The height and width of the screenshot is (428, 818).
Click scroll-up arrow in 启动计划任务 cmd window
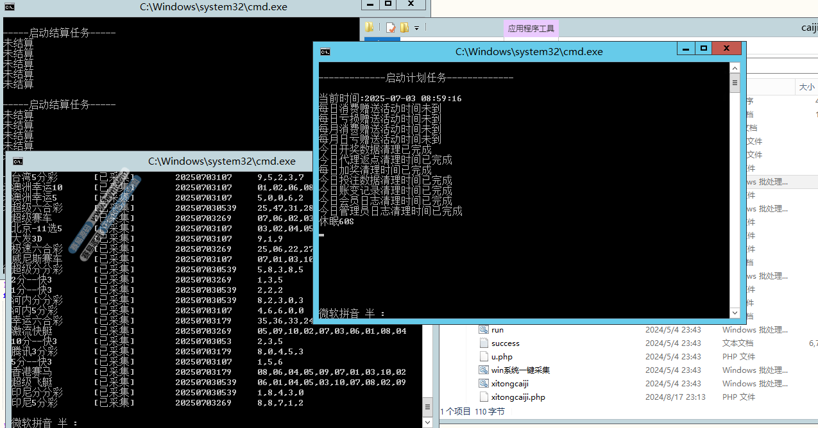(x=735, y=68)
